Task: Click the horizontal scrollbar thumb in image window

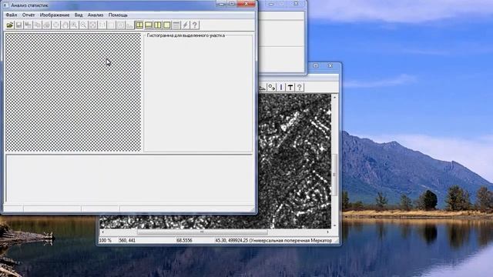Action: [202, 232]
